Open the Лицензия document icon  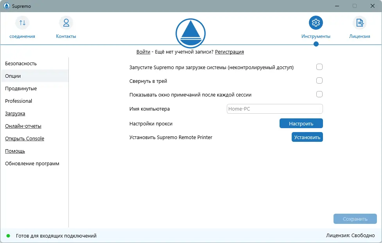coord(360,23)
